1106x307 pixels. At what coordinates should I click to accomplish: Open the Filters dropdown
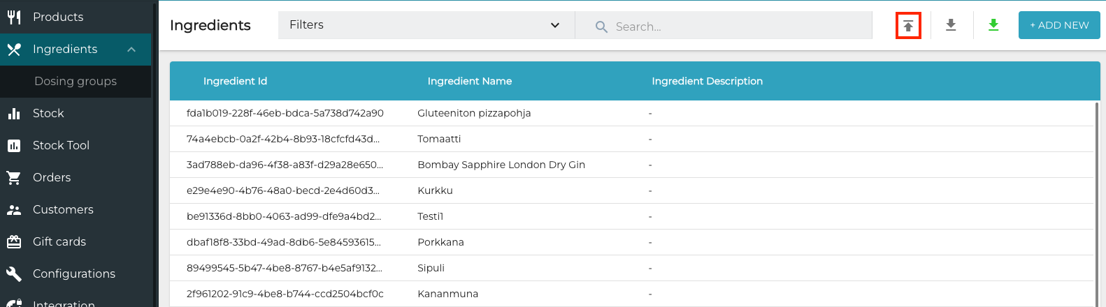point(426,25)
